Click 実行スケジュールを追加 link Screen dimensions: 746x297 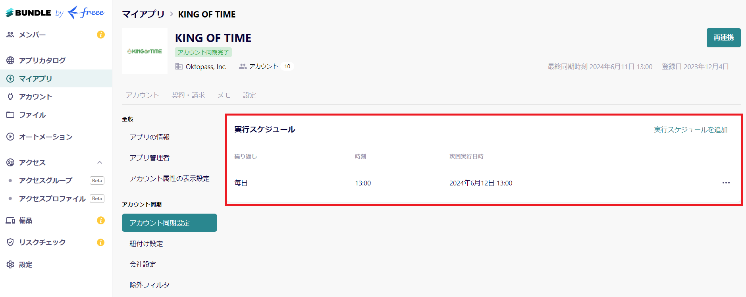[x=691, y=130]
